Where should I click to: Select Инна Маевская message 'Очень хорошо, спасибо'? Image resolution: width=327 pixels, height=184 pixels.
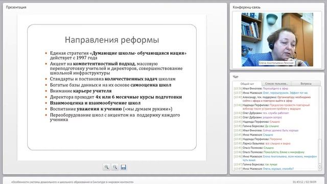click(x=264, y=169)
